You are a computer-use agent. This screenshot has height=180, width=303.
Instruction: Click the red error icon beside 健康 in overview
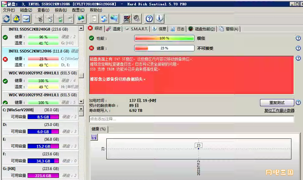point(91,48)
